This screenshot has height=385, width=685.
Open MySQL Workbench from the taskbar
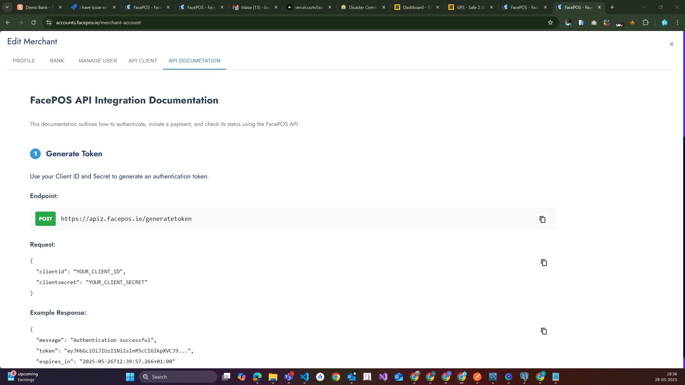(x=493, y=377)
